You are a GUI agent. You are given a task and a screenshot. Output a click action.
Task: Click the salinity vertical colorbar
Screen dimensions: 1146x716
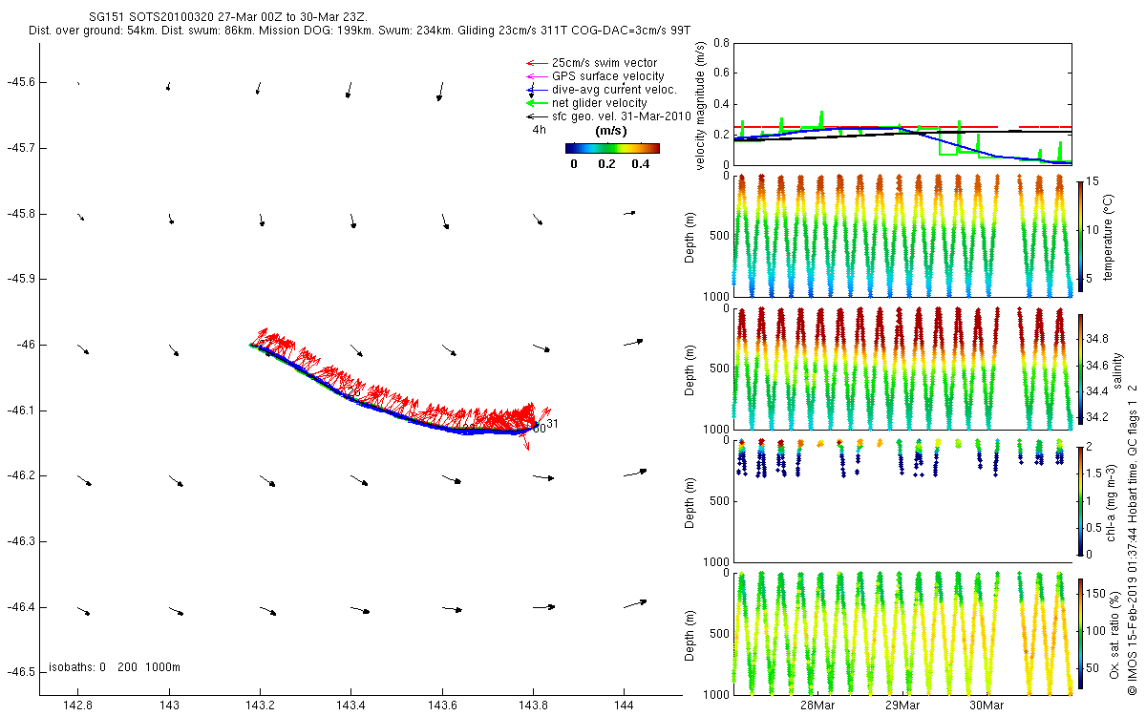[1080, 369]
